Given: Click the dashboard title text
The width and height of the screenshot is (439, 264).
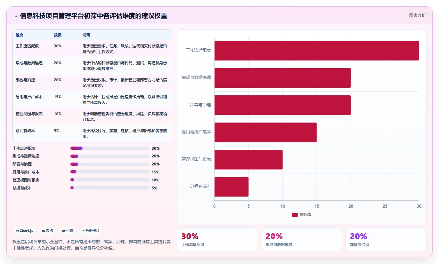Looking at the screenshot, I should (x=93, y=16).
